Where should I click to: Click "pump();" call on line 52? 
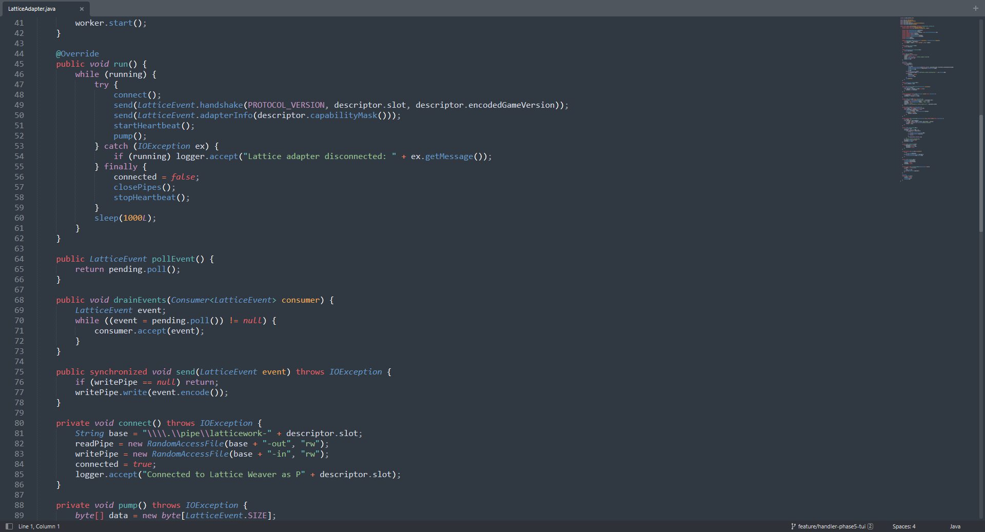(130, 136)
